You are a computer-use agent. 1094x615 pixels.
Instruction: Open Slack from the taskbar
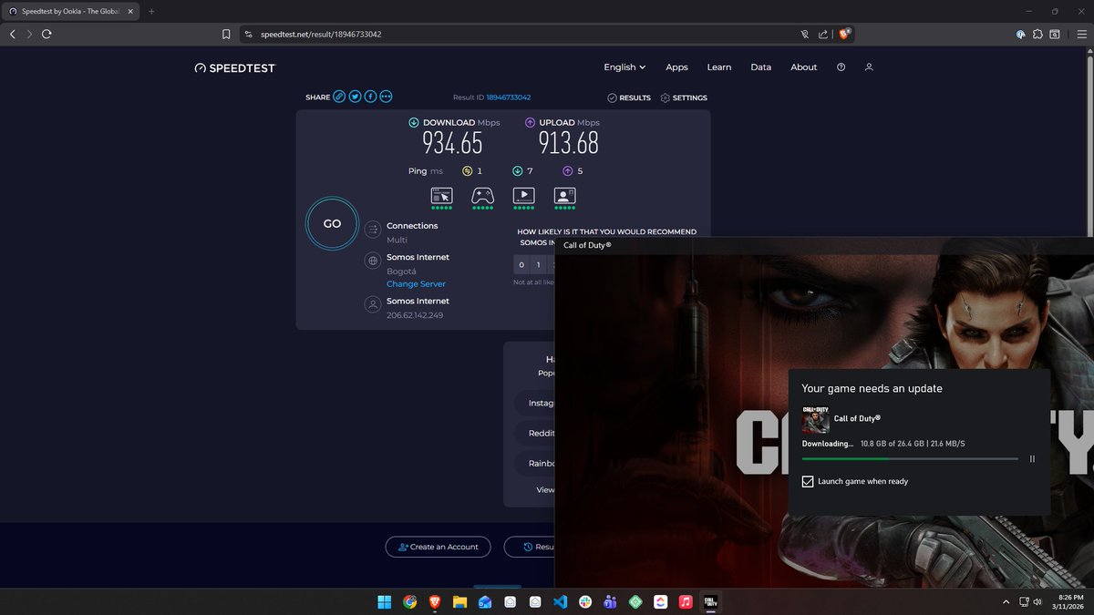pyautogui.click(x=584, y=602)
